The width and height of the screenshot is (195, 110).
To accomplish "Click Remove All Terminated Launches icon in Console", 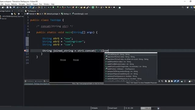I will 162,81.
